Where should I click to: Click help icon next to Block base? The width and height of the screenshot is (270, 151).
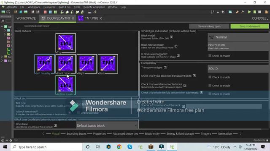pyautogui.click(x=55, y=125)
